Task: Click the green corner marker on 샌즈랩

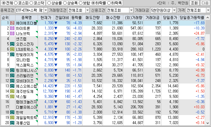Action: pyautogui.click(x=37, y=37)
